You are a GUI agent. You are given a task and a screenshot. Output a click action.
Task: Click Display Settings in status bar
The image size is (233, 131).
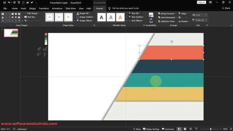(151, 129)
